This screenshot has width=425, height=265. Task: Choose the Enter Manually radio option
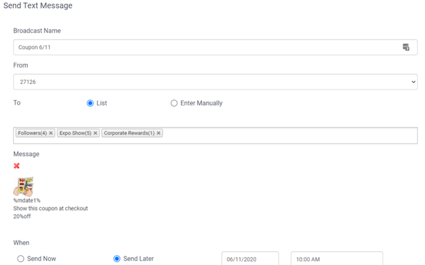coord(174,103)
